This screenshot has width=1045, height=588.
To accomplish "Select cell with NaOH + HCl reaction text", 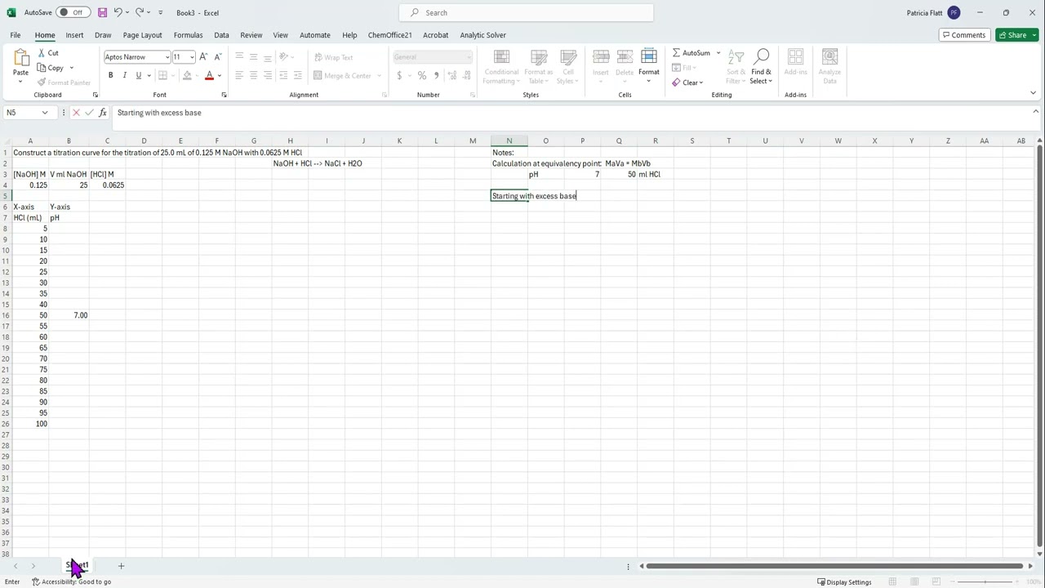I will click(318, 163).
